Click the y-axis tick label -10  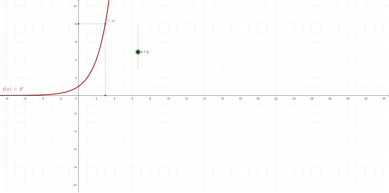(x=75, y=185)
